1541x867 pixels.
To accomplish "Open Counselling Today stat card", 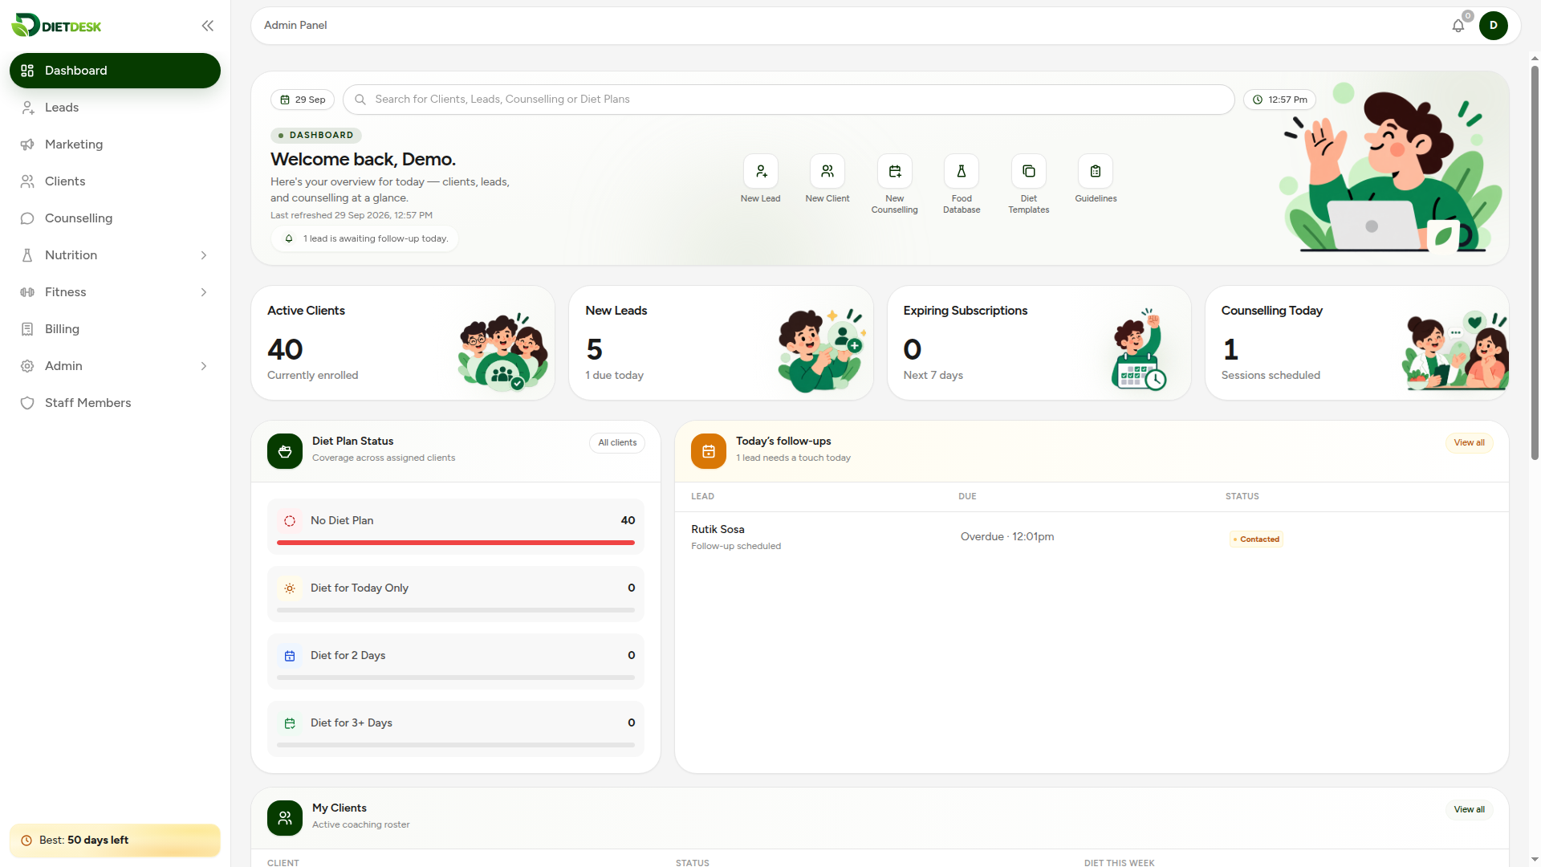I will [x=1357, y=343].
